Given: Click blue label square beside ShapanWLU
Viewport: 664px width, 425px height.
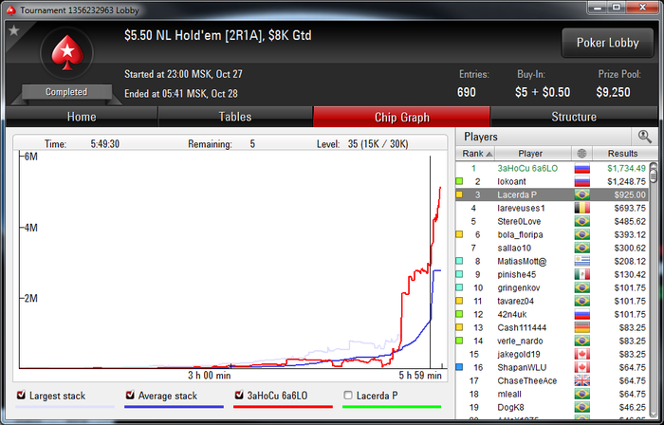Looking at the screenshot, I should pyautogui.click(x=459, y=367).
